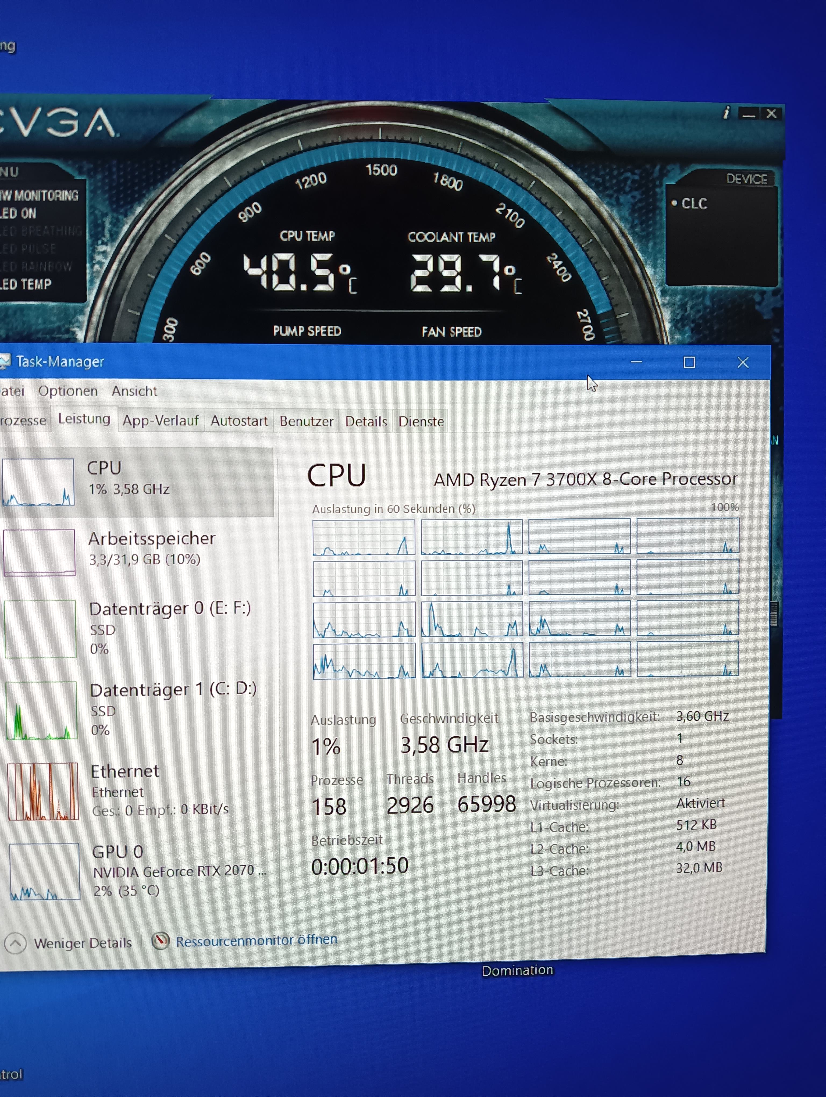This screenshot has width=826, height=1097.
Task: Select Ethernet in the performance sidebar
Action: 141,792
